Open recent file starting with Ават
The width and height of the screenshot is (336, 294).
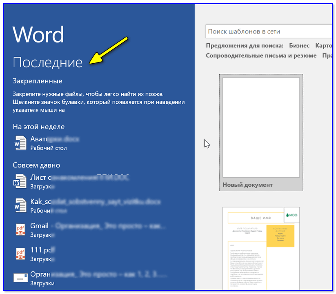click(99, 143)
